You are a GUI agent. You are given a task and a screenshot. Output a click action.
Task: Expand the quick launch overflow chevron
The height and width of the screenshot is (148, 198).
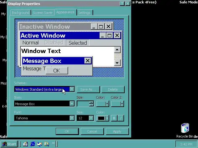53,143
